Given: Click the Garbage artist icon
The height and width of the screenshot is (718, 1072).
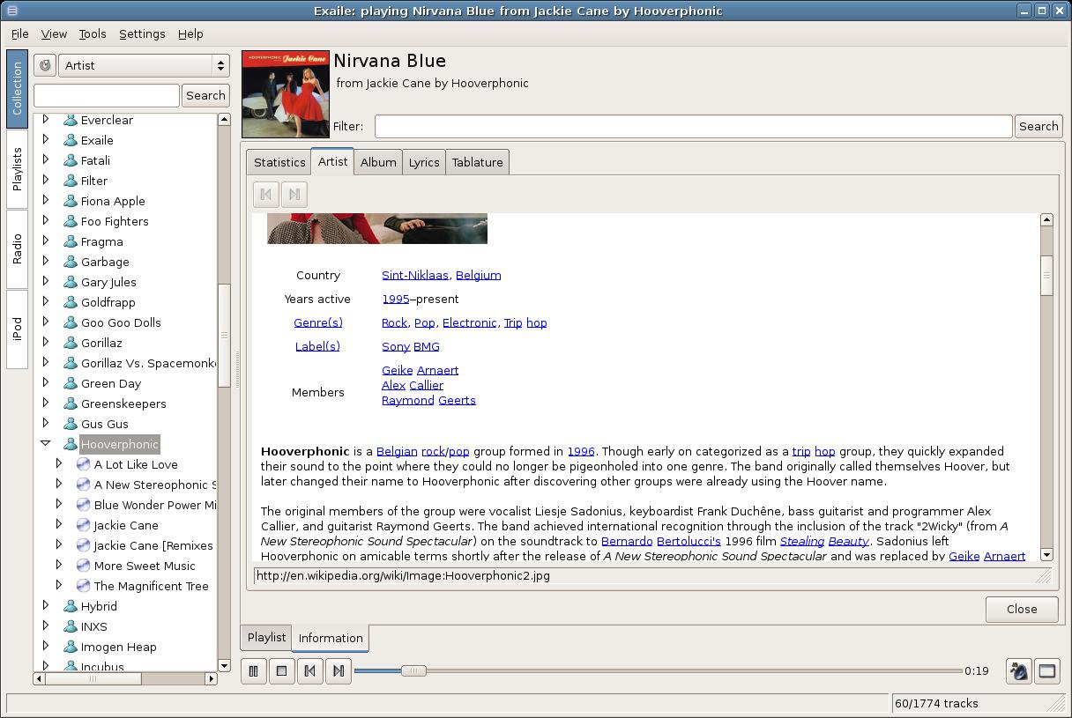Looking at the screenshot, I should [70, 262].
